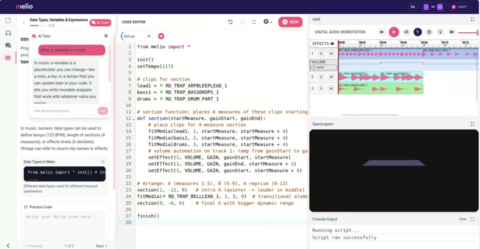Copy the Data Types in Melio snippet
The height and width of the screenshot is (249, 480).
click(103, 161)
